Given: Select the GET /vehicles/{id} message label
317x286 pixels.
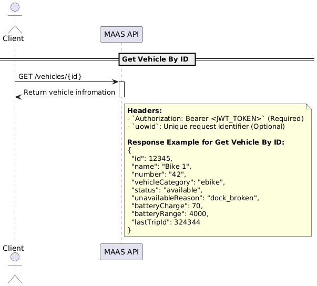Looking at the screenshot, I should click(x=50, y=77).
